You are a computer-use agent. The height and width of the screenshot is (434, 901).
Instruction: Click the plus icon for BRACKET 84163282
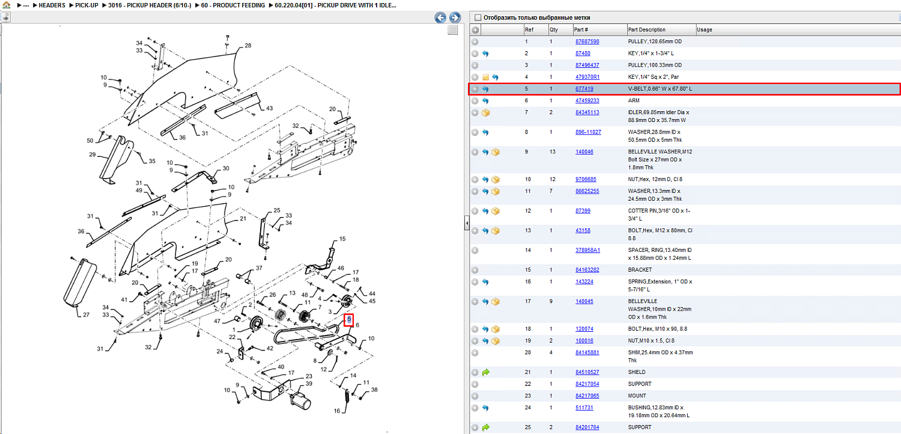pos(475,270)
